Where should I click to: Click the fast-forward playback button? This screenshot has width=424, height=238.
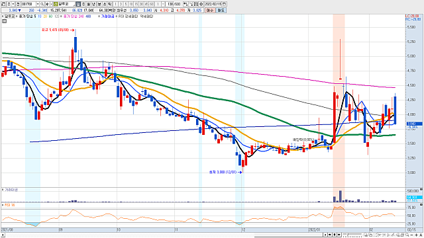339,235
